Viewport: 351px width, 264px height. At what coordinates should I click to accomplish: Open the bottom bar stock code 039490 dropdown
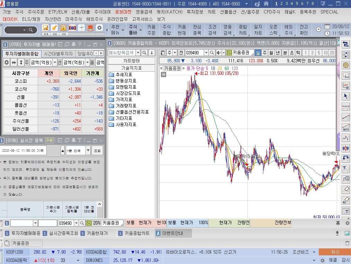(x=77, y=223)
